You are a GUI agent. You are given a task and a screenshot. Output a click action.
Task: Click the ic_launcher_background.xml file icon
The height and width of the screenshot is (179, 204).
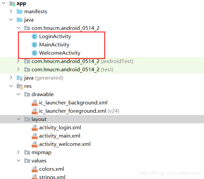coord(34,103)
